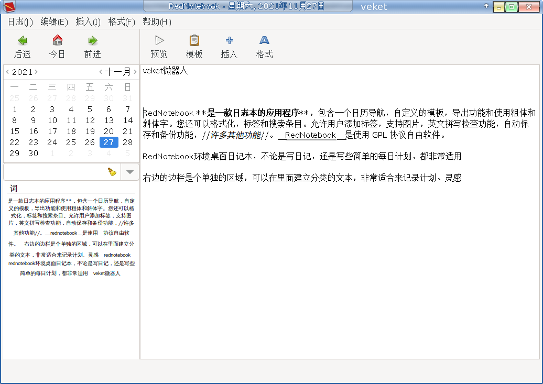Click greyed October 25 in calendar
The image size is (543, 384).
(x=15, y=98)
